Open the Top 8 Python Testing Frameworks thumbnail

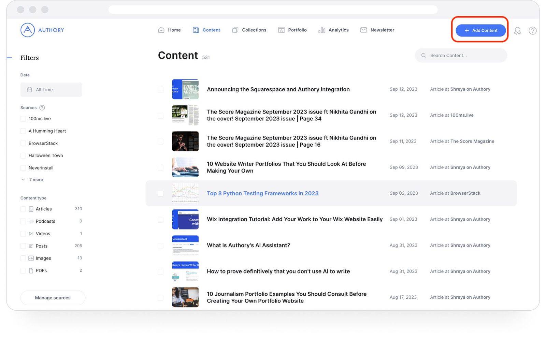[185, 193]
